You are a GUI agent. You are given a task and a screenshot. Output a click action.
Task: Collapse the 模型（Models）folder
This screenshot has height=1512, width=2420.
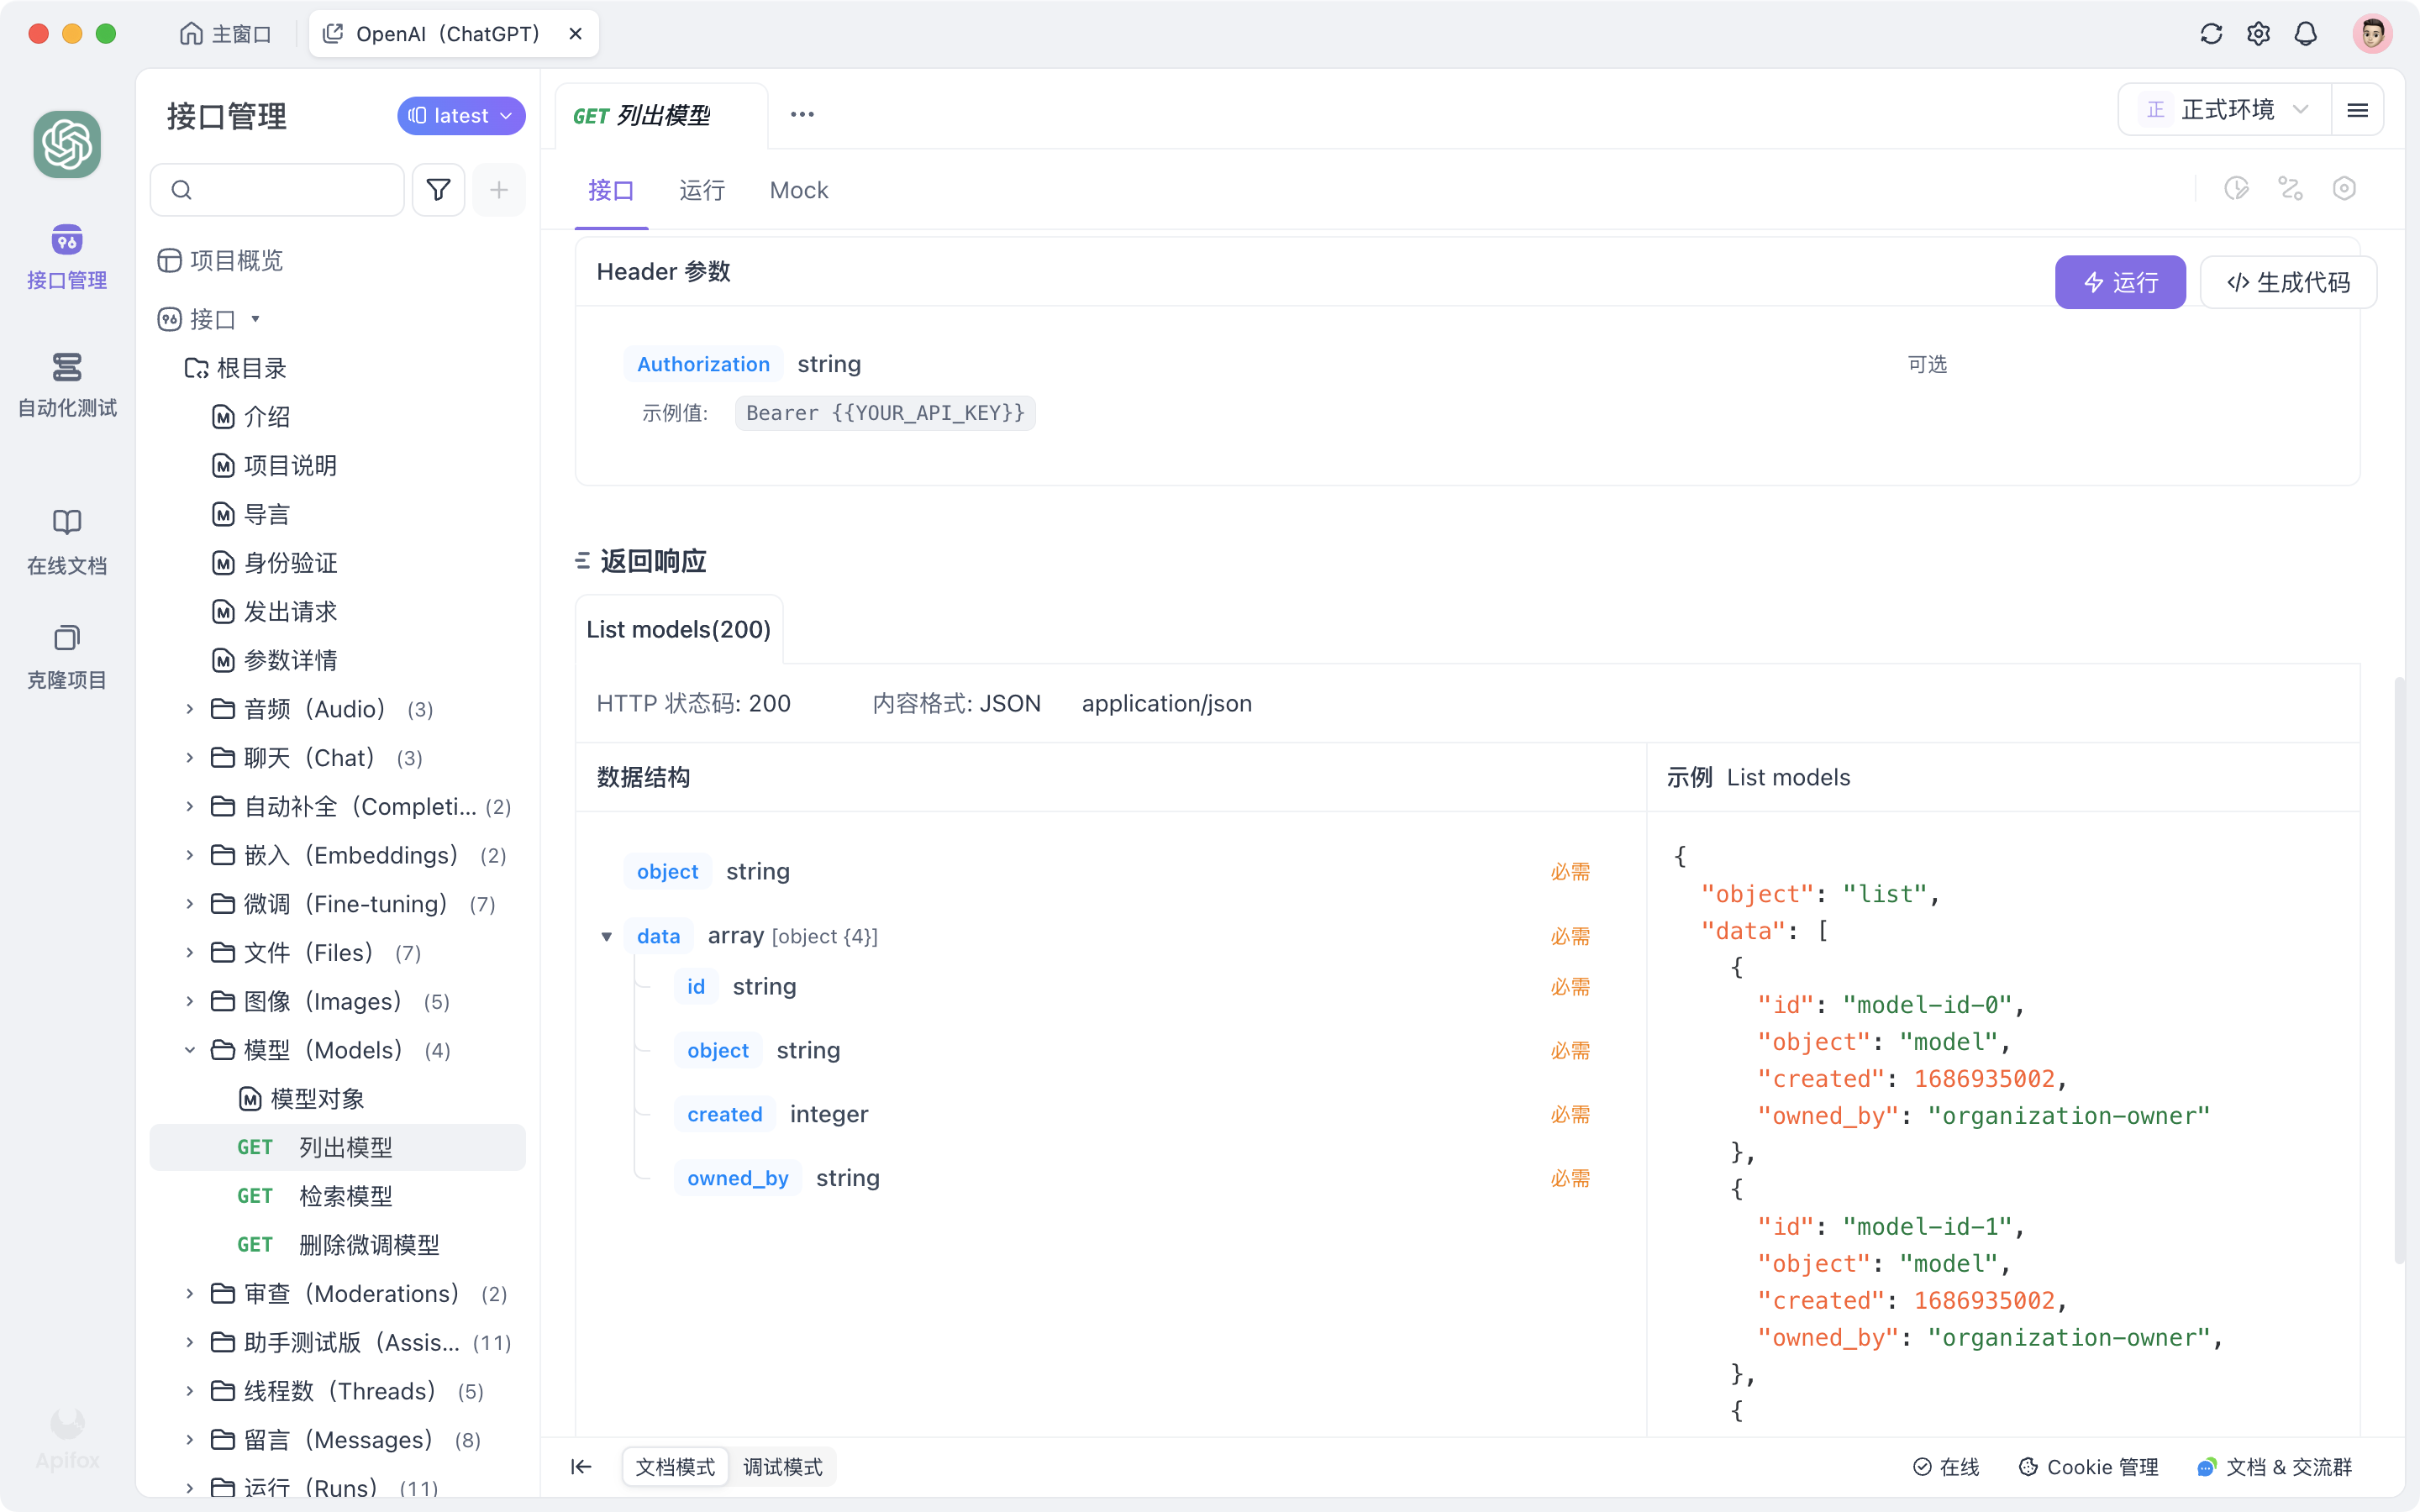(190, 1050)
